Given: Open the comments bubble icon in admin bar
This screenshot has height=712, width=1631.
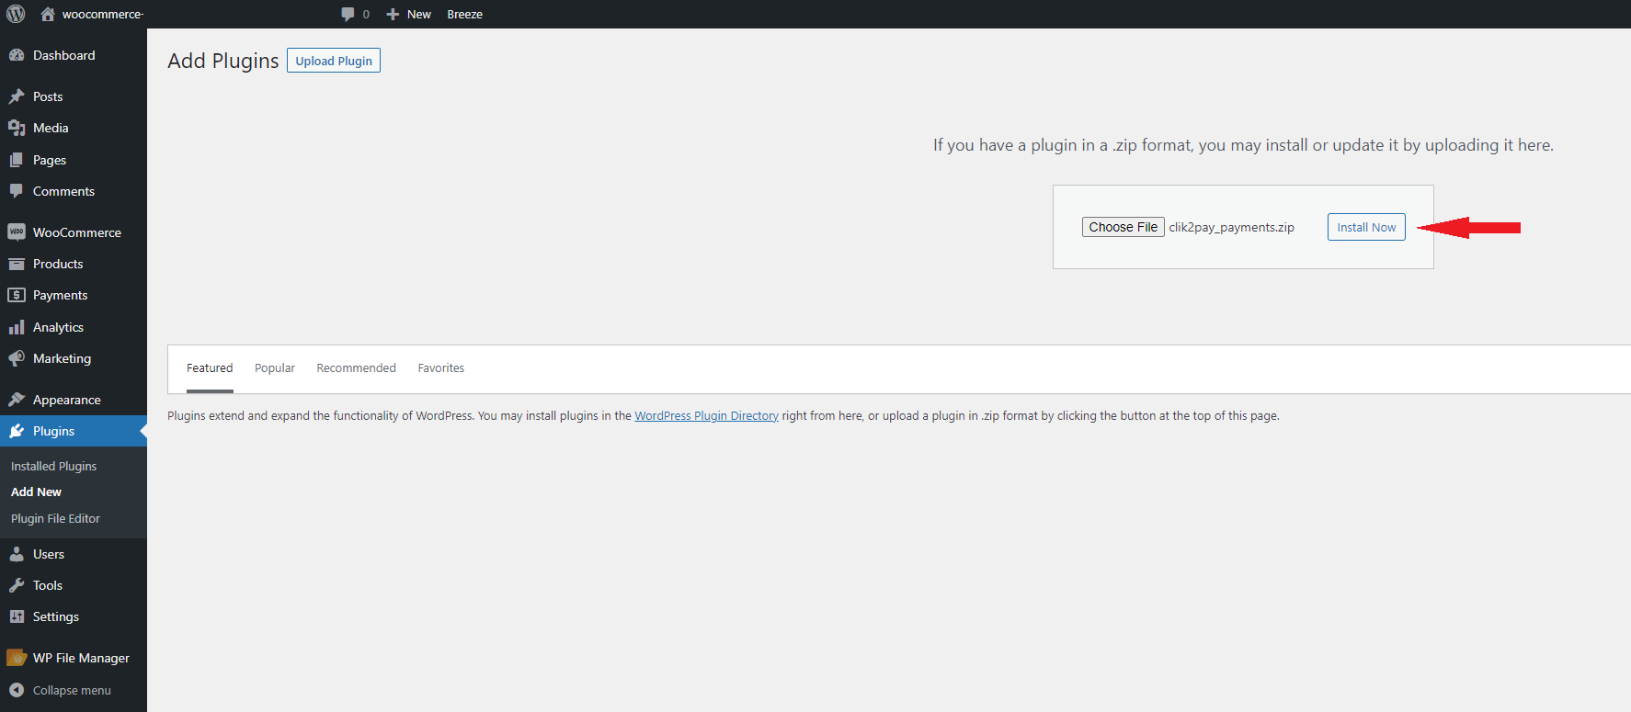Looking at the screenshot, I should tap(348, 14).
